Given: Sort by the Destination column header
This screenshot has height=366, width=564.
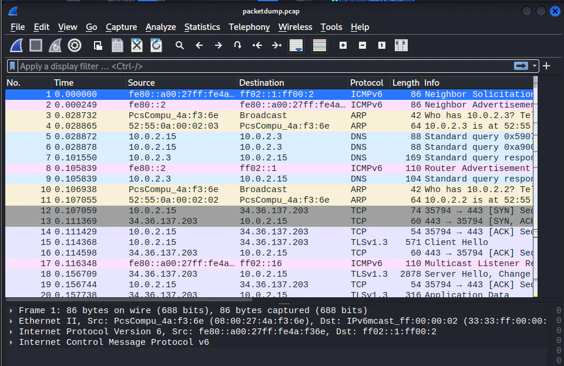Looking at the screenshot, I should (293, 83).
